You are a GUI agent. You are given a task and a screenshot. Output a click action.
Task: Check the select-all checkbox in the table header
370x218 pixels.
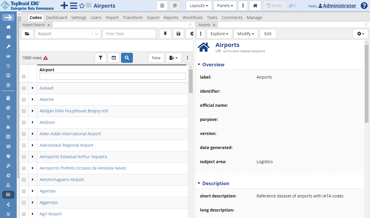point(23,76)
